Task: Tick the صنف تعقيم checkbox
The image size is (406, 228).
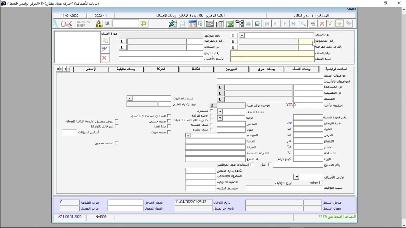Action: (212, 130)
